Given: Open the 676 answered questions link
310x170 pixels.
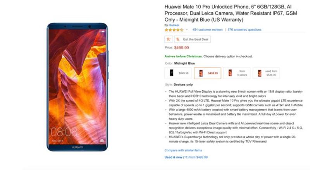Looking at the screenshot, I should pos(245,30).
